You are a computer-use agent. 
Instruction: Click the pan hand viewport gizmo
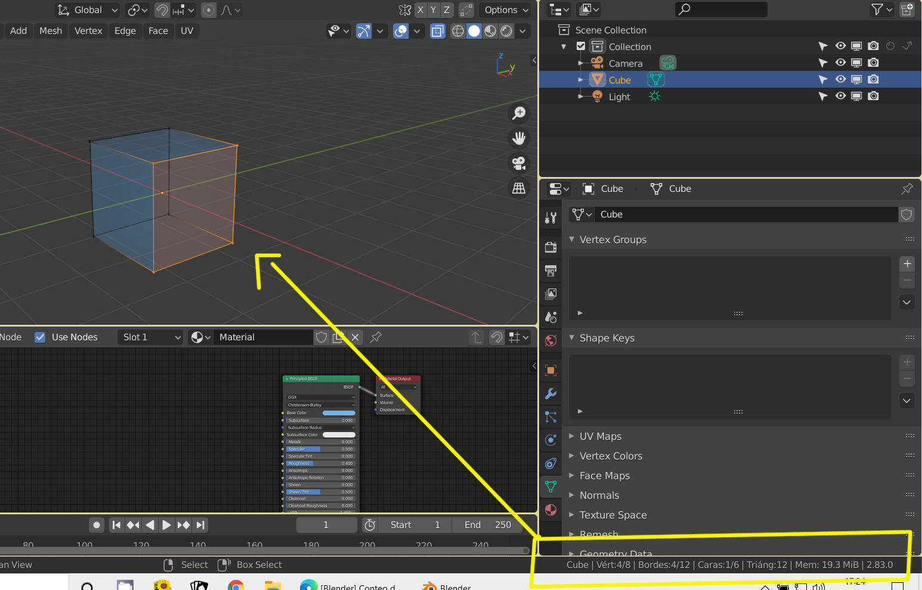[519, 138]
